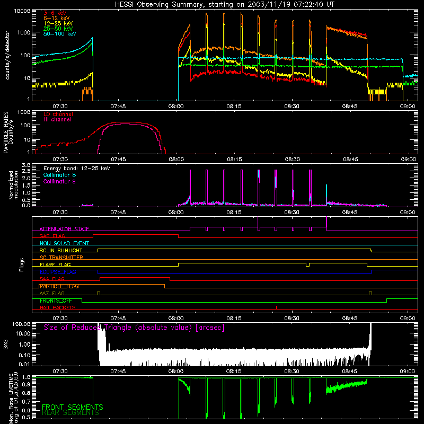Click the yellow 12-25 keV legend label
The width and height of the screenshot is (424, 424).
tap(58, 23)
